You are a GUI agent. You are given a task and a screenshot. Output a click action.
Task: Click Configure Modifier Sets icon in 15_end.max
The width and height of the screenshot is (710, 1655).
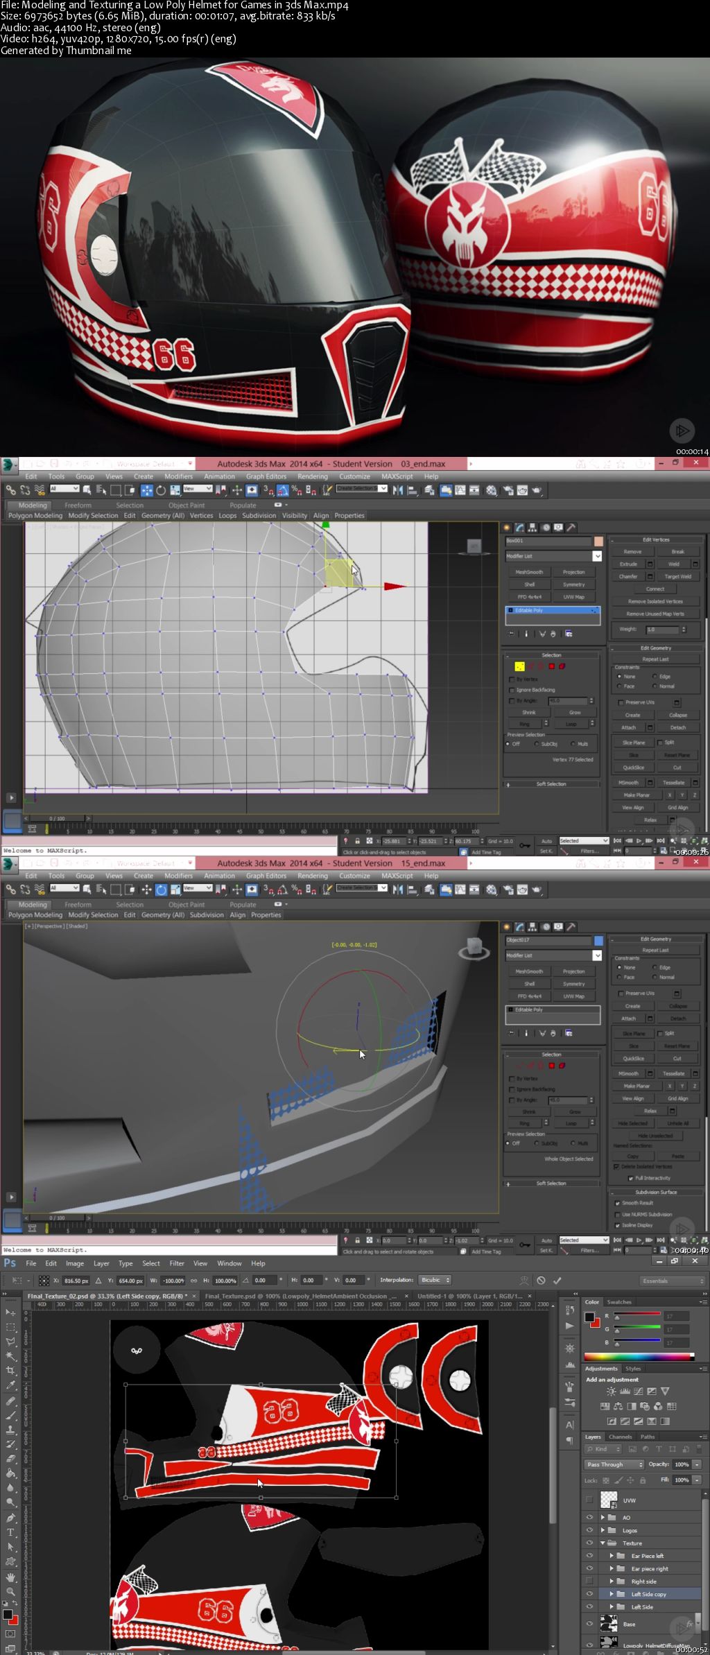coord(569,1033)
